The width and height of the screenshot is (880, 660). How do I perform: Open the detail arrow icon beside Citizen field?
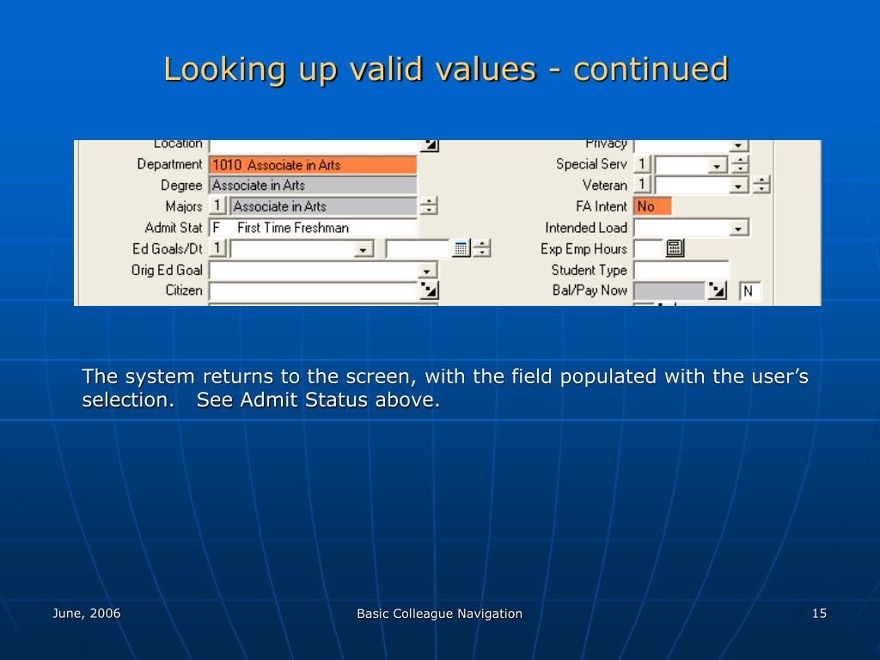tap(430, 290)
